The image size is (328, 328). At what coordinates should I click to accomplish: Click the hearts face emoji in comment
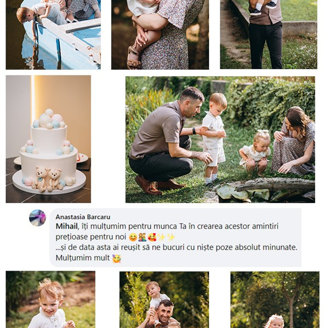(x=152, y=237)
